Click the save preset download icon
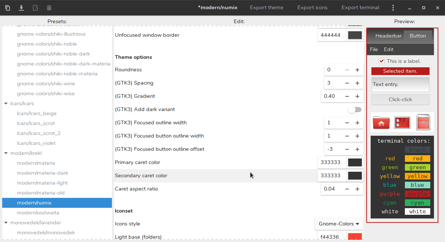445x242 pixels. pos(21,8)
